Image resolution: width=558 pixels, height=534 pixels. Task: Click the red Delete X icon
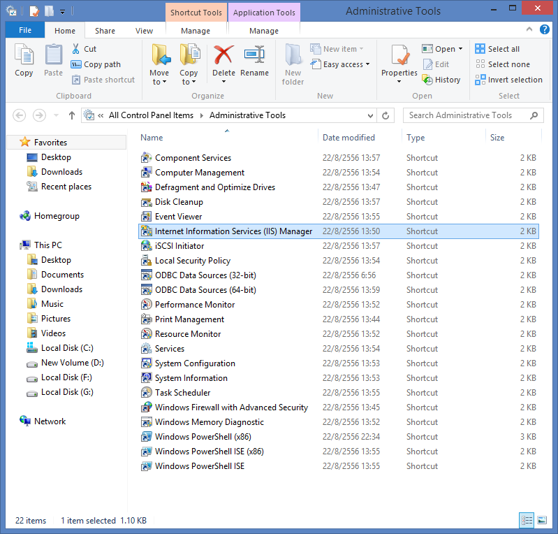click(223, 55)
